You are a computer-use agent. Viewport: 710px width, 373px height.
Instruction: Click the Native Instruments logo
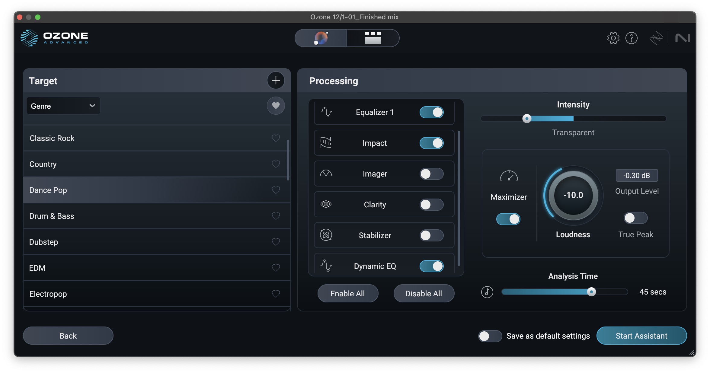click(x=683, y=38)
